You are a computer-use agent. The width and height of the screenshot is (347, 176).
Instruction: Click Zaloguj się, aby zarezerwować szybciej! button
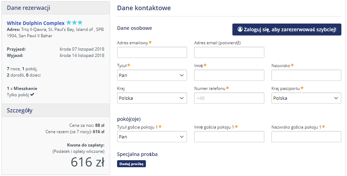point(287,30)
